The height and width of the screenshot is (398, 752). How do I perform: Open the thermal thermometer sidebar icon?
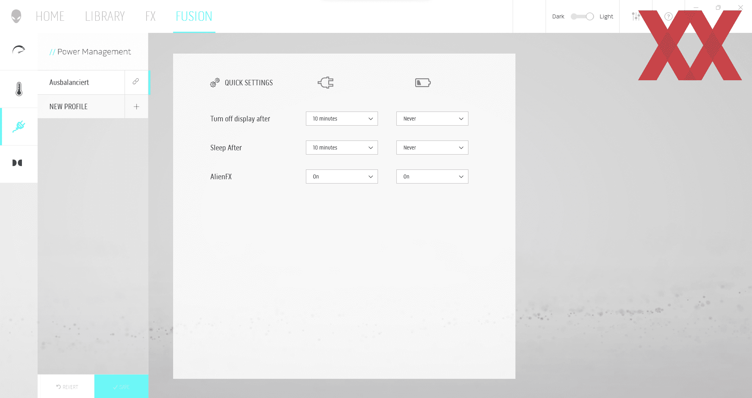(x=19, y=89)
